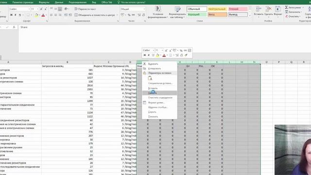The height and width of the screenshot is (175, 311).
Task: Apply percent style in ribbon
Action: click(129, 15)
